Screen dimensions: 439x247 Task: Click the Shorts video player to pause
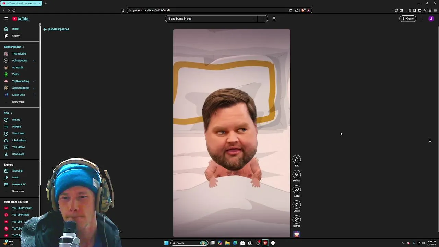click(x=232, y=133)
